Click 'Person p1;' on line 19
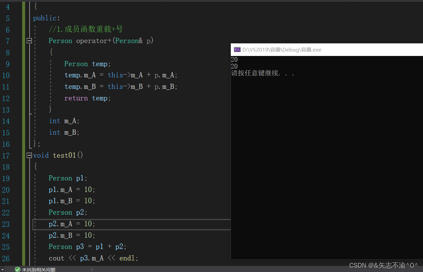 coord(68,178)
